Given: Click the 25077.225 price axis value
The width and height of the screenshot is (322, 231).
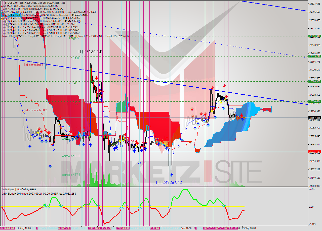Looking at the screenshot, I should (315, 169).
